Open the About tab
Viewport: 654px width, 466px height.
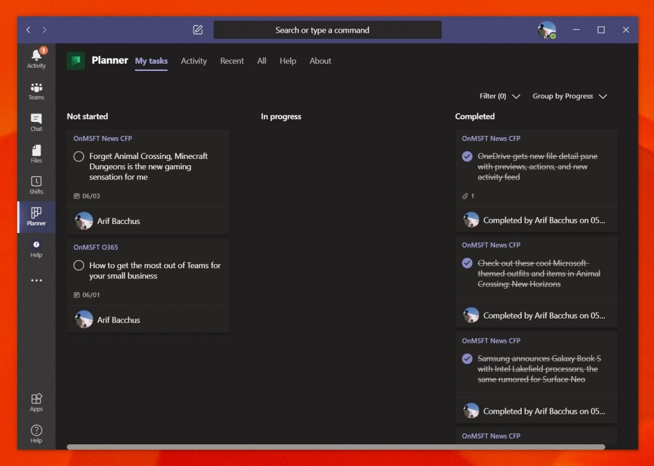pyautogui.click(x=321, y=61)
